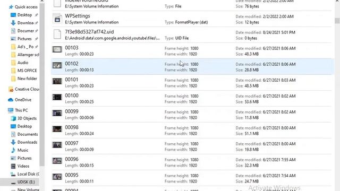Image resolution: width=340 pixels, height=191 pixels.
Task: Select pinned Desktop under Quick access
Action: point(24,15)
